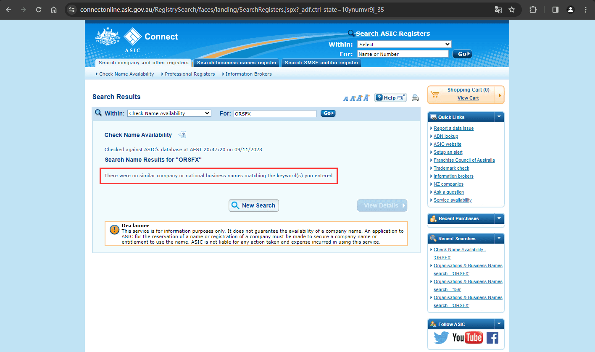Open Service availability link
Screen dimensions: 595x352
453,200
